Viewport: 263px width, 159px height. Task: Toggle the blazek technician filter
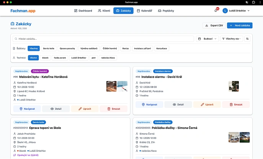tap(45, 58)
